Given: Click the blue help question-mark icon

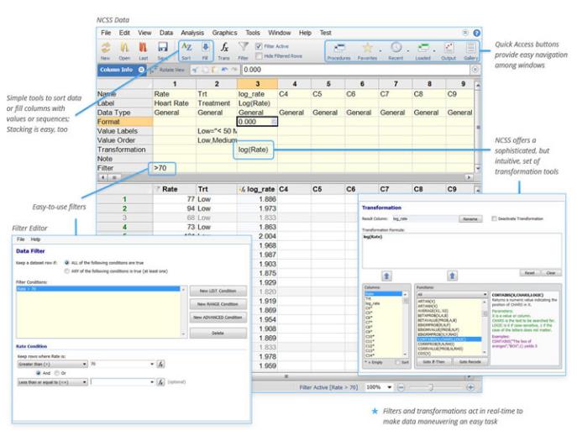Looking at the screenshot, I should click(x=476, y=33).
